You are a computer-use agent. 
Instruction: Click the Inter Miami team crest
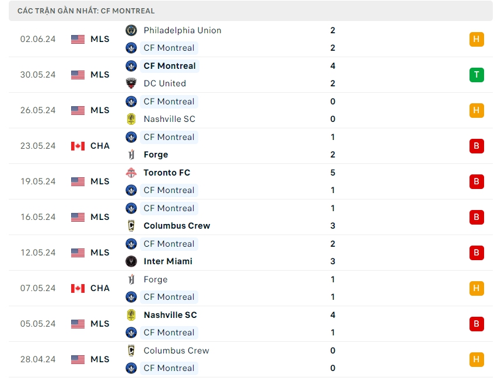(x=131, y=261)
